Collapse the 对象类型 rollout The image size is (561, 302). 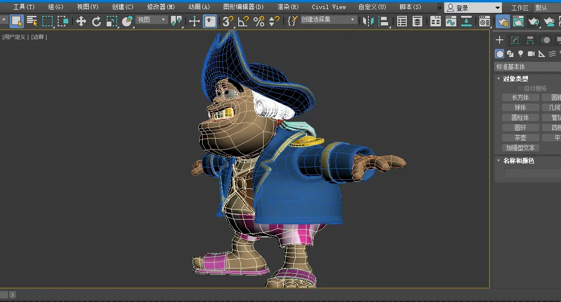(515, 79)
